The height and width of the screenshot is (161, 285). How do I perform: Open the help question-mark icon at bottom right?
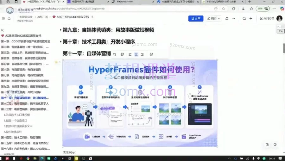click(275, 145)
